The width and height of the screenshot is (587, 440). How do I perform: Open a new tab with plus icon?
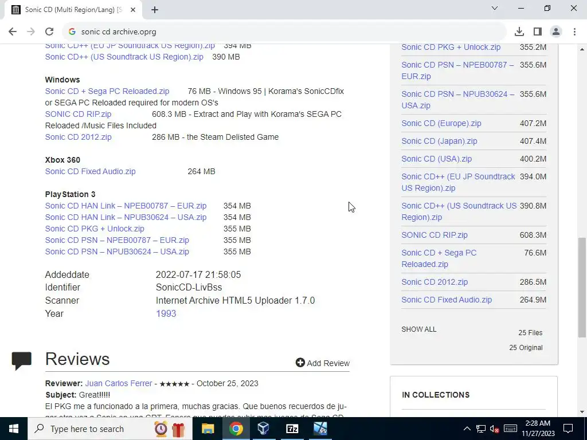click(x=155, y=10)
